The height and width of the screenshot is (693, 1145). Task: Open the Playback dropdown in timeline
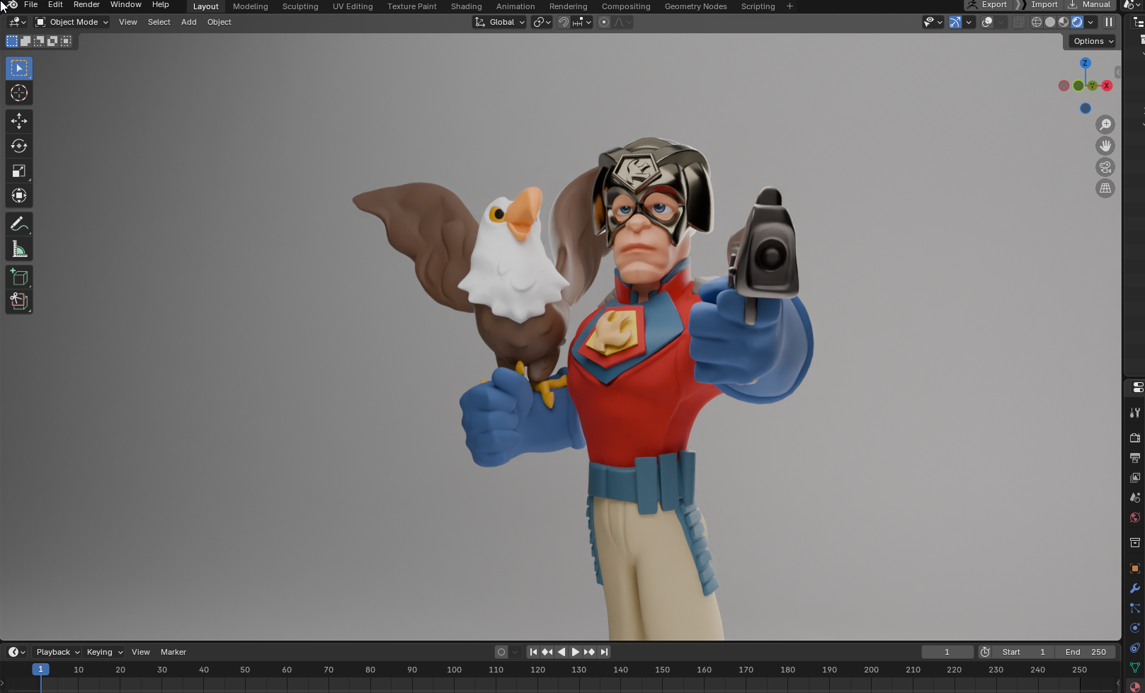[57, 652]
